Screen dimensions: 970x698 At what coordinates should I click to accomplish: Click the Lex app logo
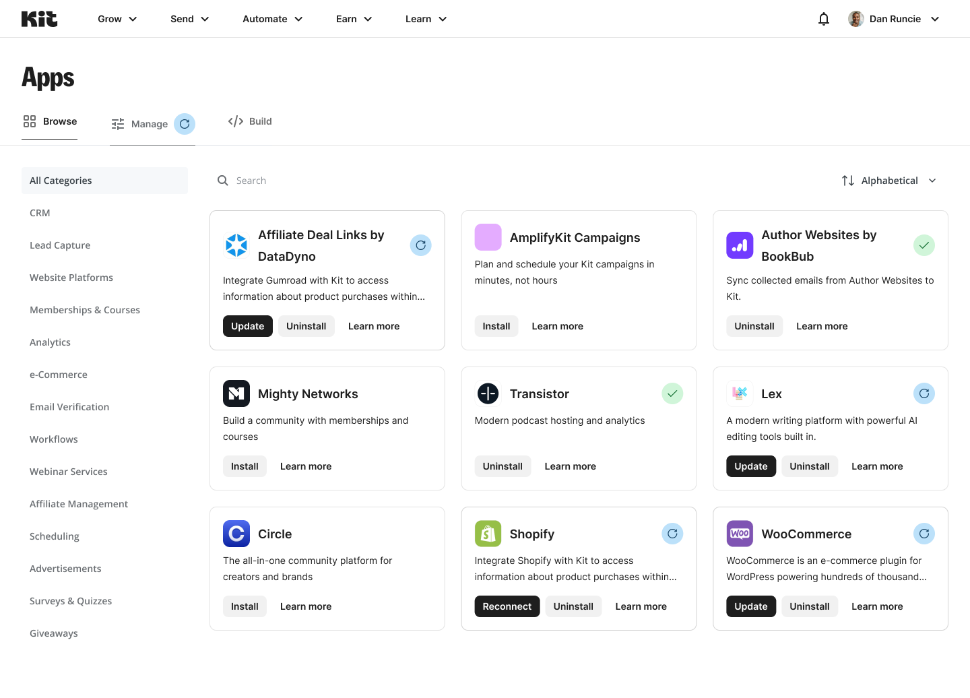[740, 393]
